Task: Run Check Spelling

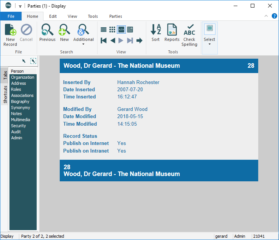Action: pyautogui.click(x=189, y=30)
